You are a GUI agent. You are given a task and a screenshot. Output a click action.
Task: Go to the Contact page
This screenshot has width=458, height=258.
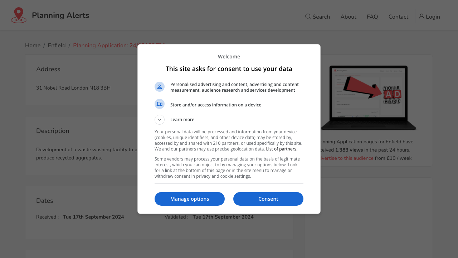398,17
